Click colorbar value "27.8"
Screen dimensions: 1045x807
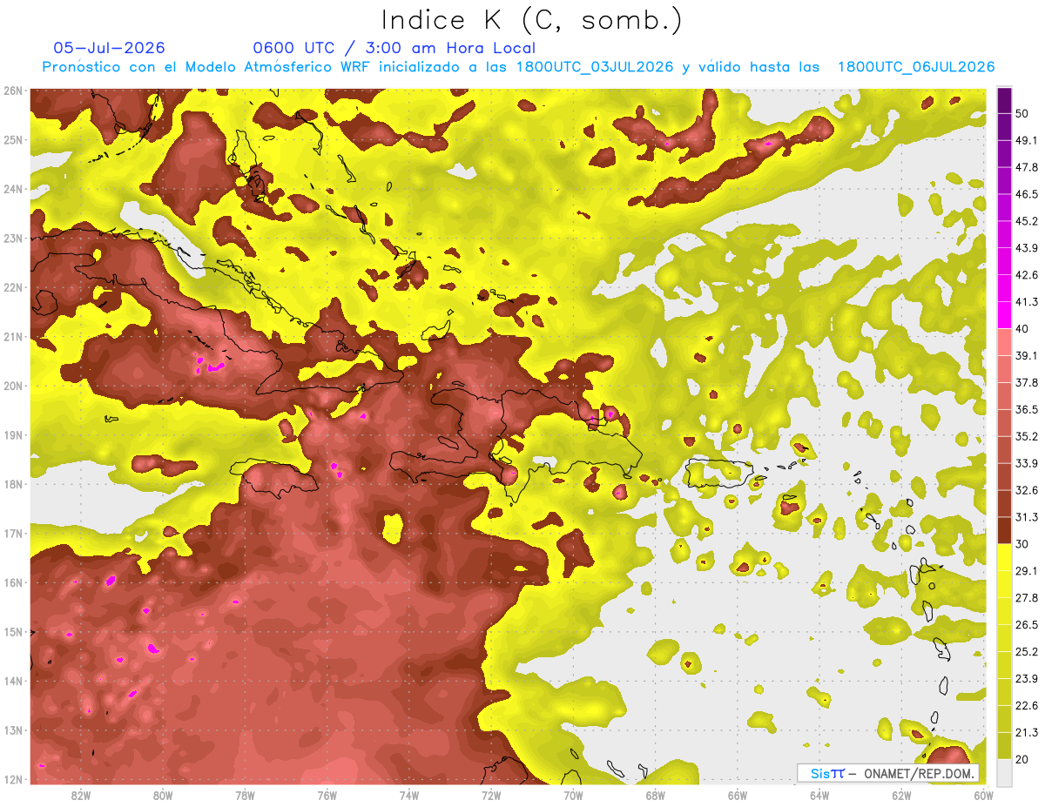click(x=1027, y=597)
